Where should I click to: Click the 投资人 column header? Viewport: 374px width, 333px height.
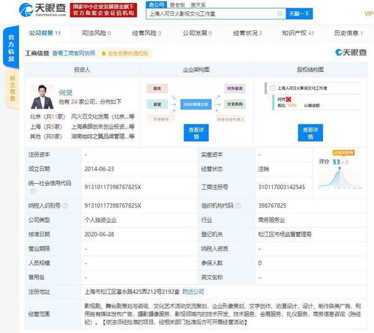coord(82,70)
